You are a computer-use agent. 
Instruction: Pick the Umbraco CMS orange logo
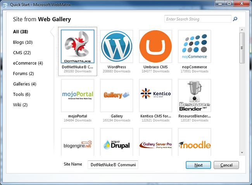pos(155,46)
